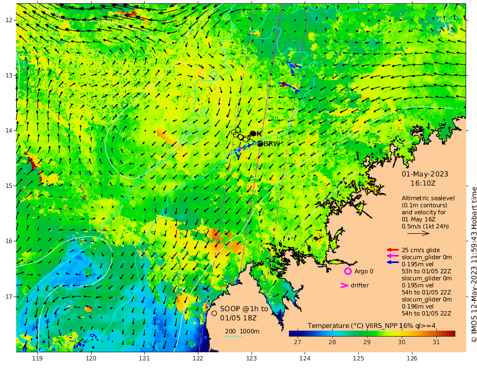477x368 pixels.
Task: Click the dark blue end of temperature colour bar
Action: 293,333
